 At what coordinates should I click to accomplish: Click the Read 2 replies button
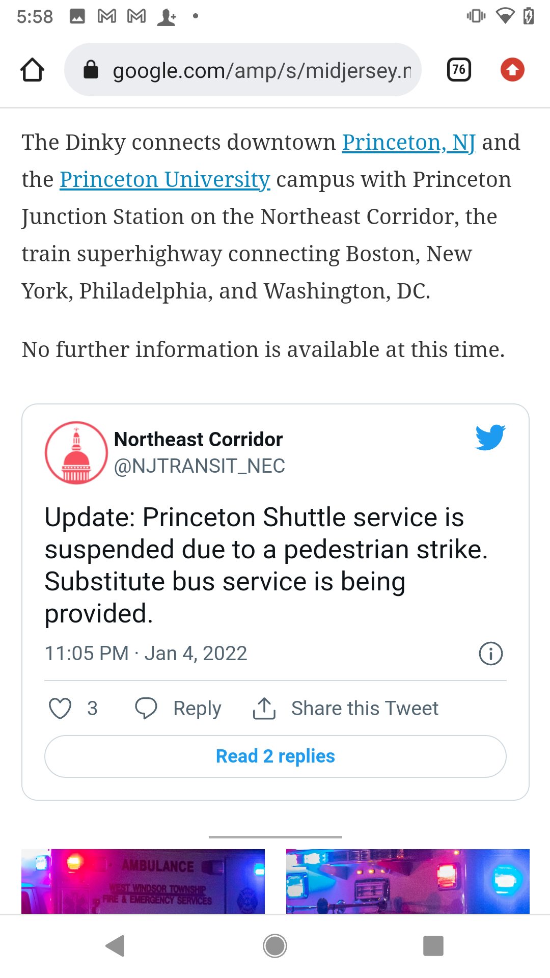[x=276, y=756]
